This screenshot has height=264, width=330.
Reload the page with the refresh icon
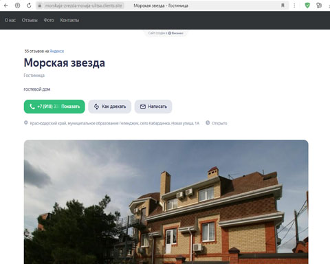(x=29, y=5)
